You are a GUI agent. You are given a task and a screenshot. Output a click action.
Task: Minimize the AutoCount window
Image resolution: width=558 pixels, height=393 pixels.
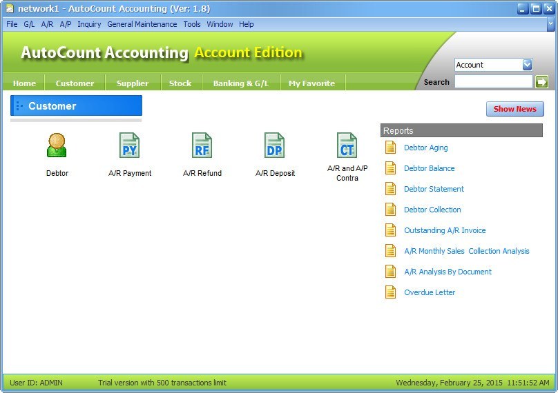point(522,8)
